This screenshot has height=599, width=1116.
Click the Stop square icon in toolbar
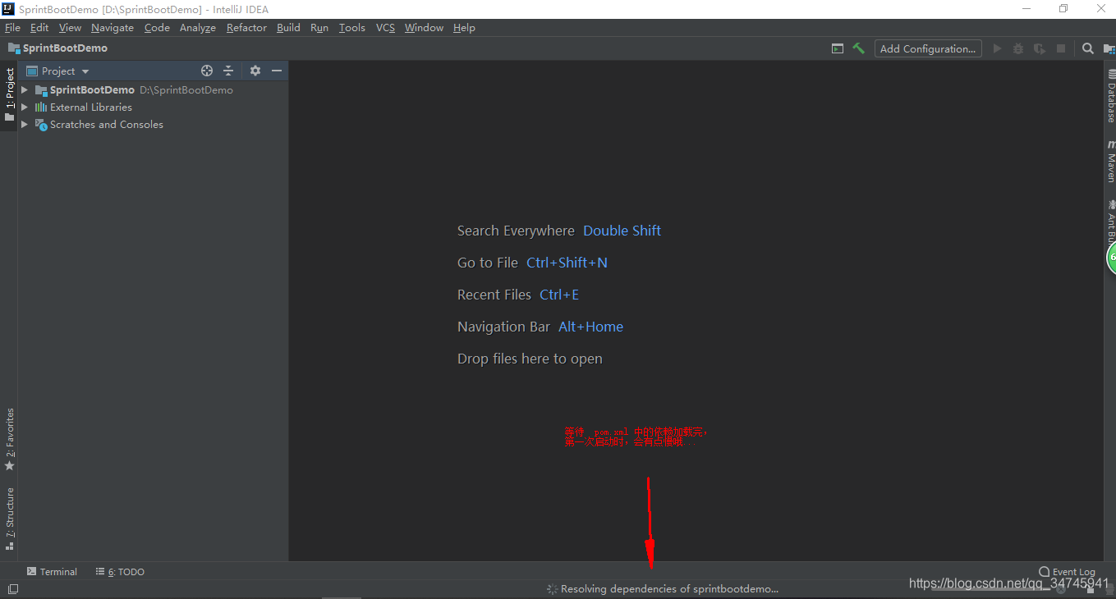click(x=1061, y=48)
